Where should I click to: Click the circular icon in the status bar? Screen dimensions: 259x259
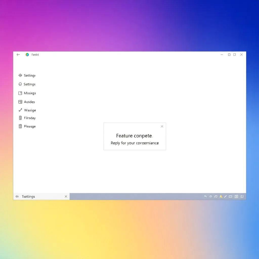211,197
